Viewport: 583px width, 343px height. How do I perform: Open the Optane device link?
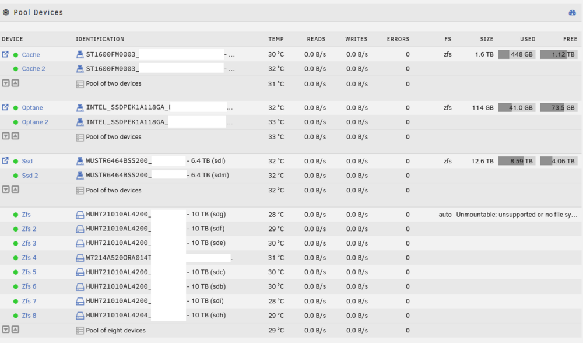coord(32,108)
